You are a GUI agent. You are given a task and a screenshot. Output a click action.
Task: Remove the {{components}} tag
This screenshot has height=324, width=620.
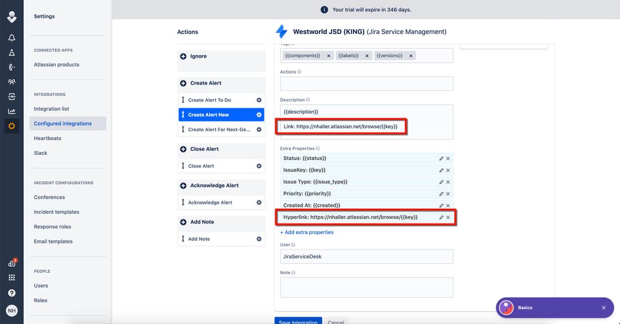point(328,56)
